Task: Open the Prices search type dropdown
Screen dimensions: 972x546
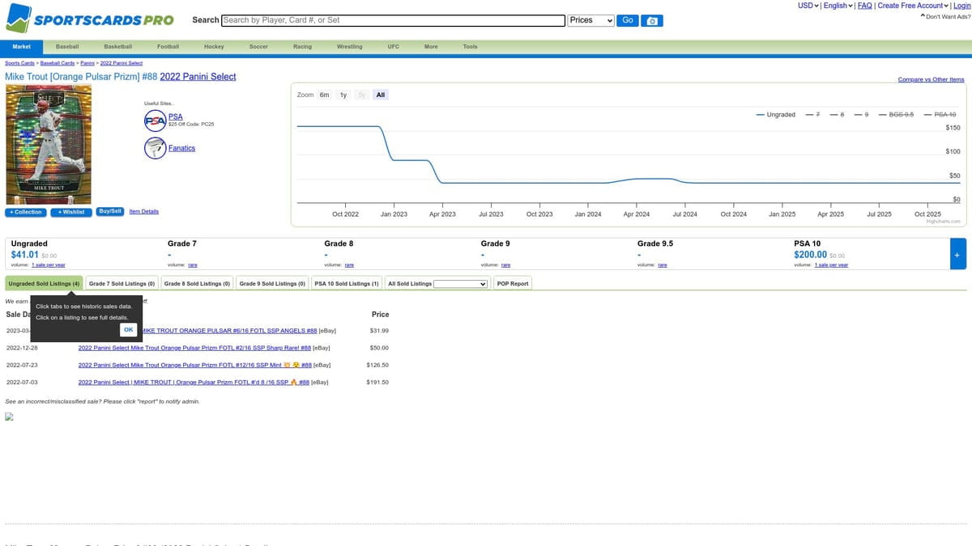Action: click(591, 20)
